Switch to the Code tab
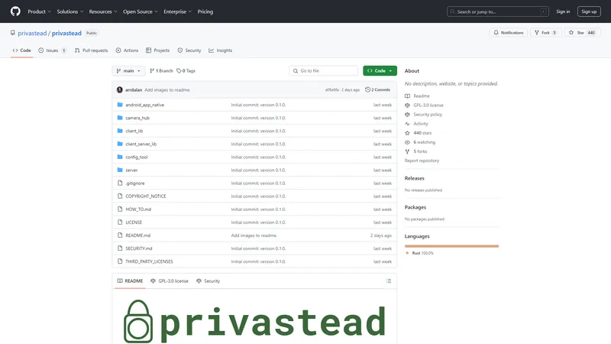The image size is (611, 344). pos(22,50)
